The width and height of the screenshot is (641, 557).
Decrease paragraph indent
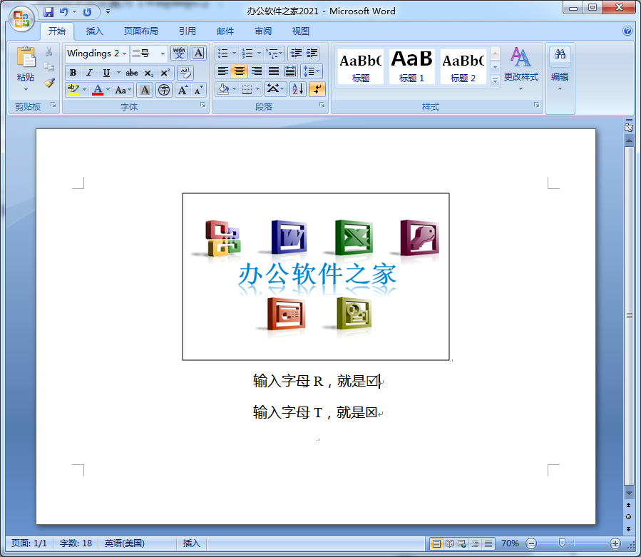pyautogui.click(x=296, y=53)
